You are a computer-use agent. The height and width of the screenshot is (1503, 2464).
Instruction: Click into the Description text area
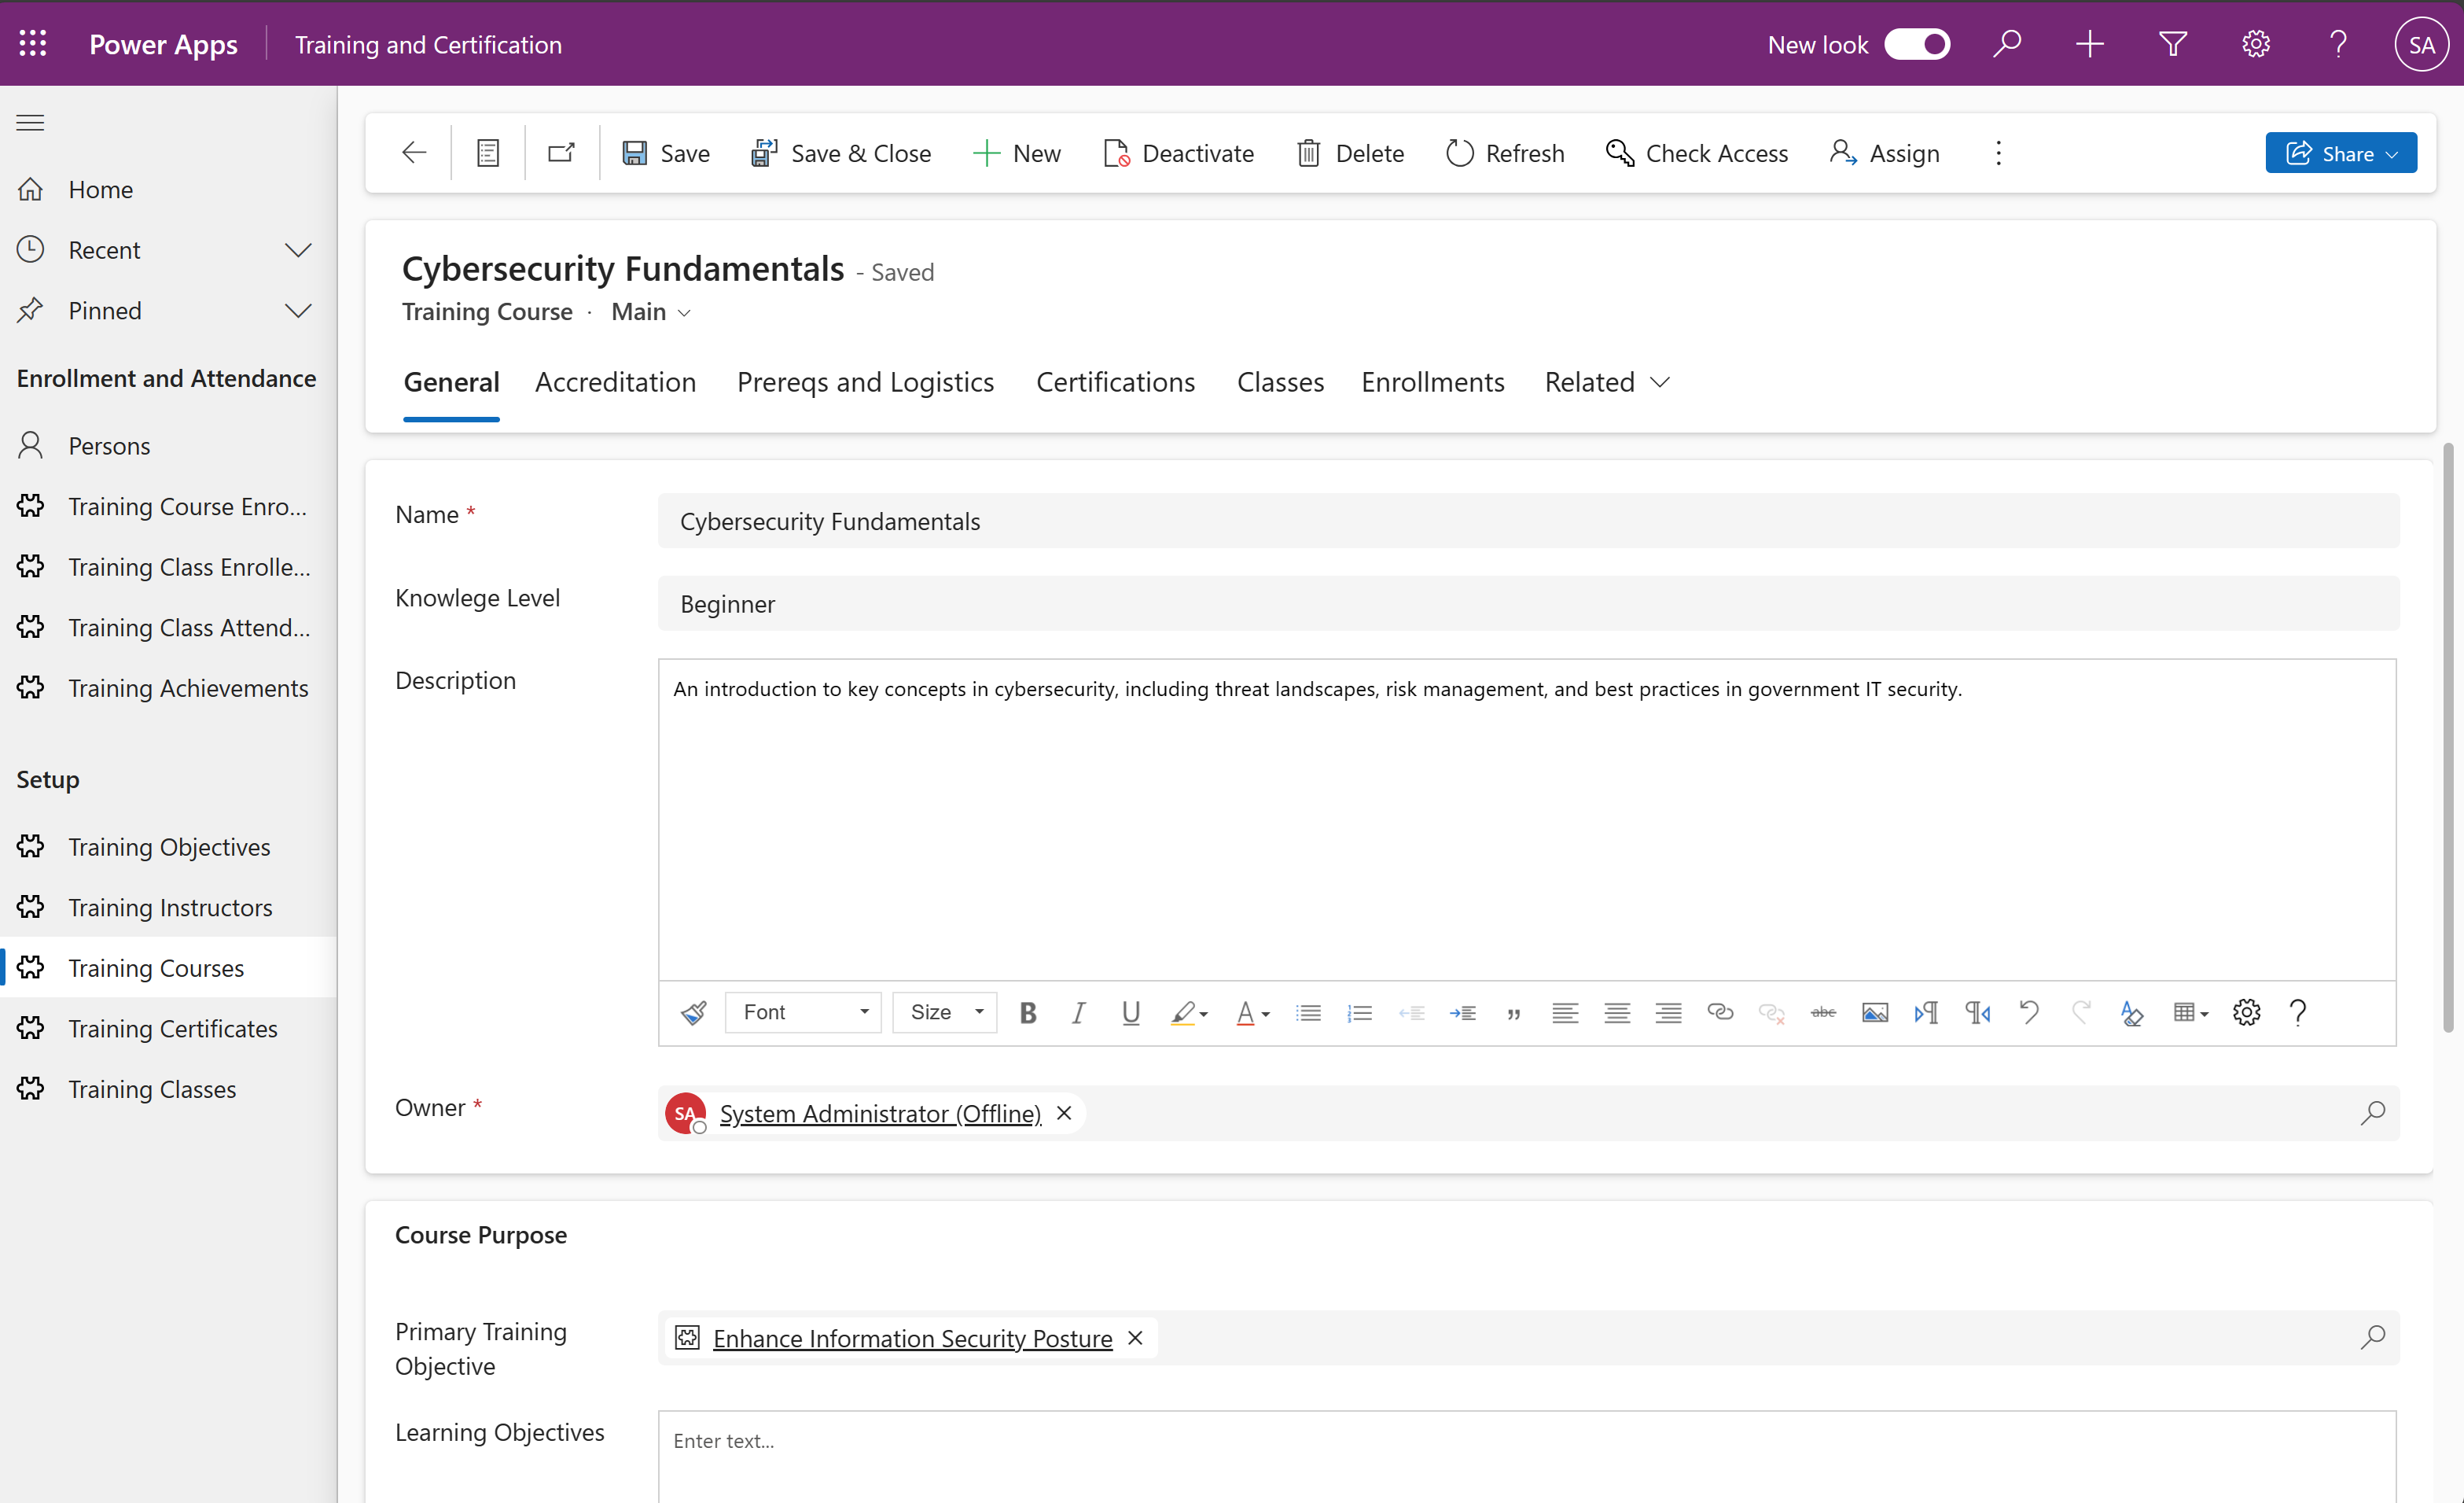click(1527, 819)
